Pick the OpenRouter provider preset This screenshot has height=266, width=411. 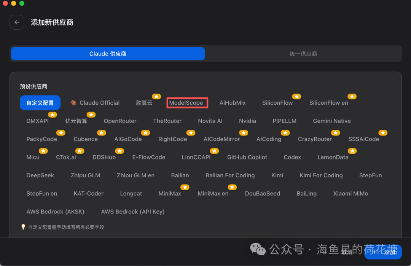tap(120, 121)
